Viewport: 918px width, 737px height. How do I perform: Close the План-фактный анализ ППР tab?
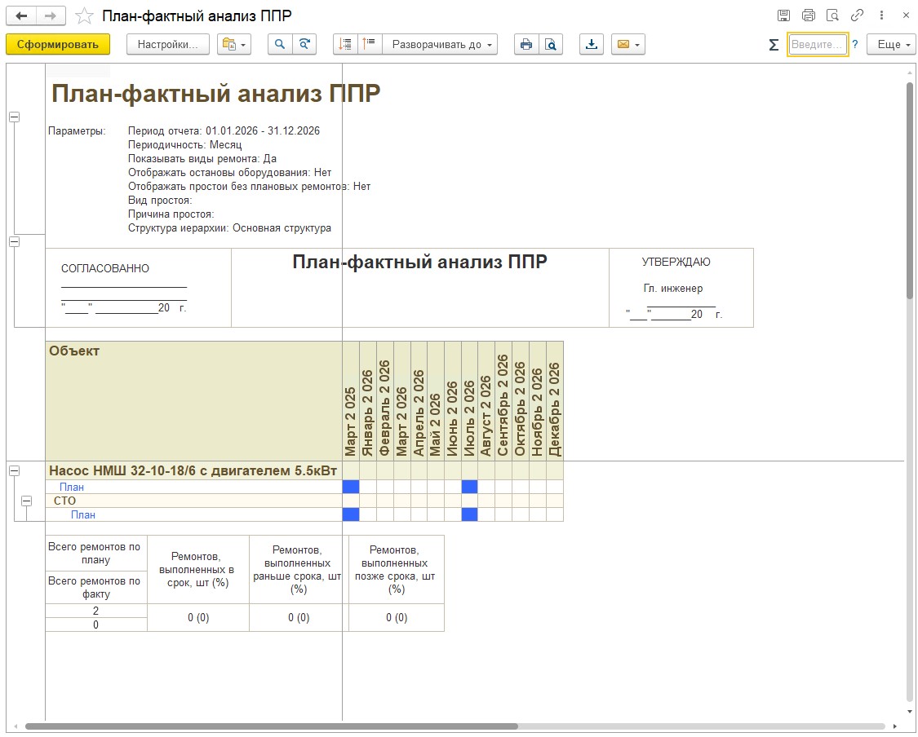pos(906,15)
